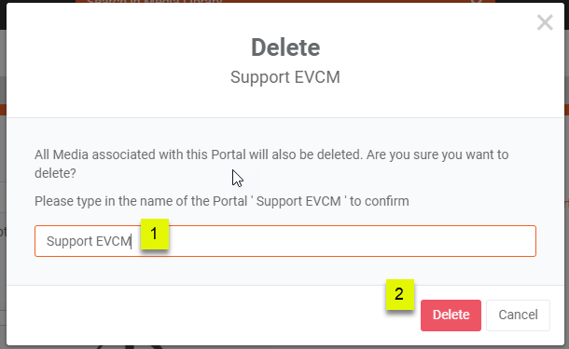Dismiss the dialog using the grey X
Image resolution: width=569 pixels, height=349 pixels.
(x=545, y=22)
